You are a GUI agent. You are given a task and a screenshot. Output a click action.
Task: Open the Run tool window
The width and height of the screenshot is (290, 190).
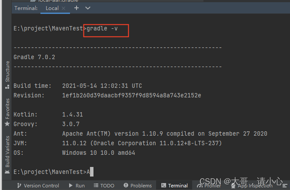click(77, 186)
